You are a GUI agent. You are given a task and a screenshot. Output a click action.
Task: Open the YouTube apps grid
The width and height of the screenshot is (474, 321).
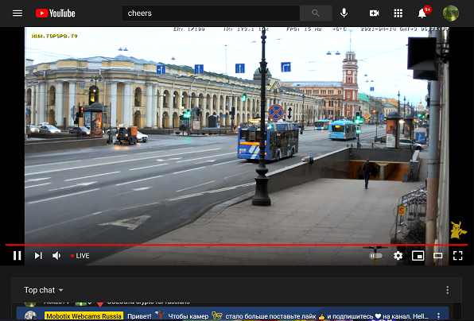398,14
